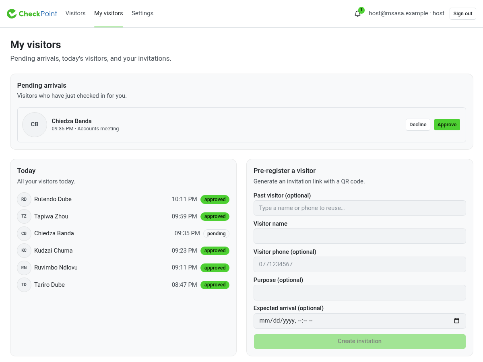The image size is (483, 362).
Task: Click the Pending arrivals heading
Action: pos(42,85)
